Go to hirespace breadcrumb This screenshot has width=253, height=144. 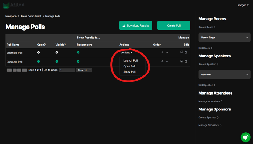[x=11, y=16]
